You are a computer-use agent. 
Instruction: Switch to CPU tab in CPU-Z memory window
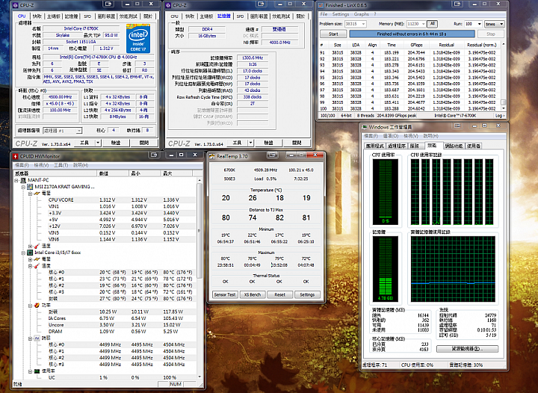point(175,16)
